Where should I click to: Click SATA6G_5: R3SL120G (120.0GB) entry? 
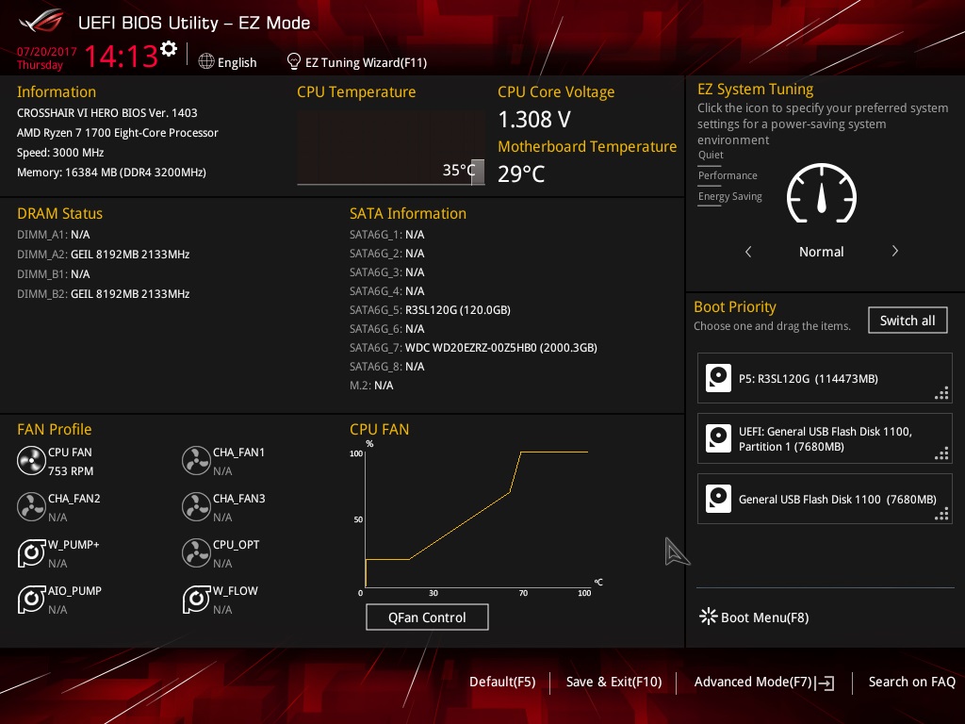430,309
